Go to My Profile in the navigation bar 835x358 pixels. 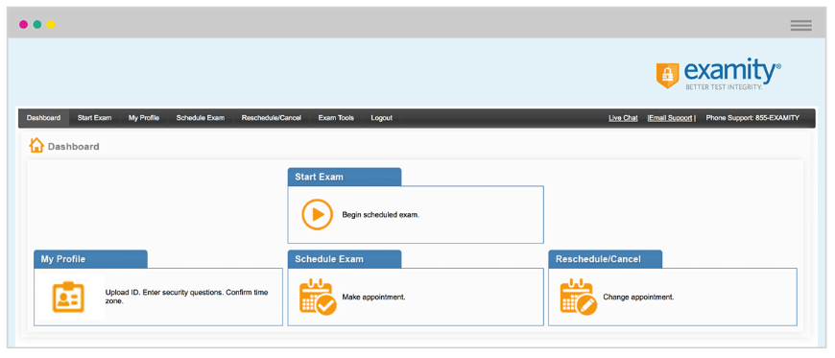click(144, 118)
